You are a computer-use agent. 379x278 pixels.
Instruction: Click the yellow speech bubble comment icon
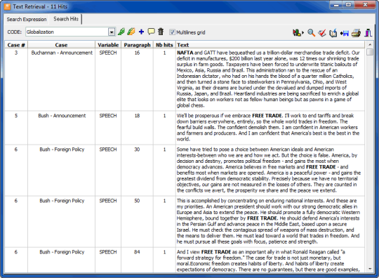(x=151, y=32)
